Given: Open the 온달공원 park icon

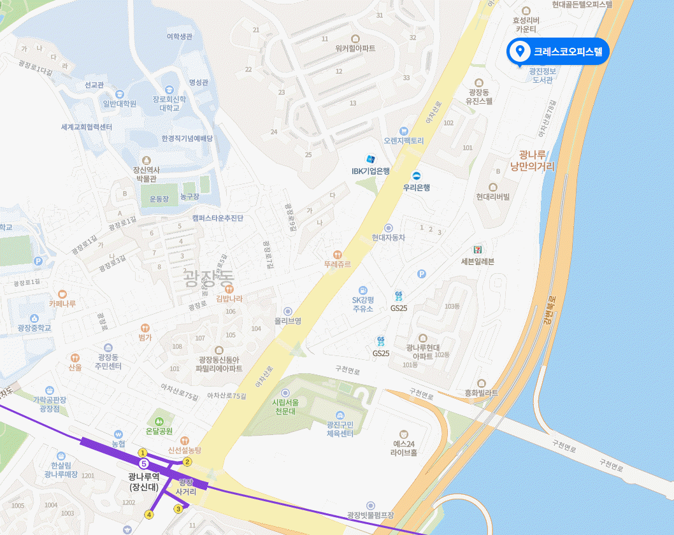Looking at the screenshot, I should point(159,421).
